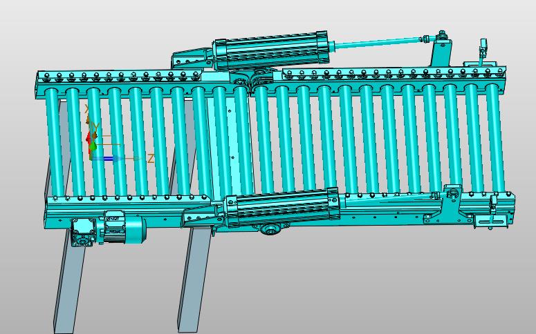Select the orange Y axis label
536x334 pixels.
pos(96,127)
